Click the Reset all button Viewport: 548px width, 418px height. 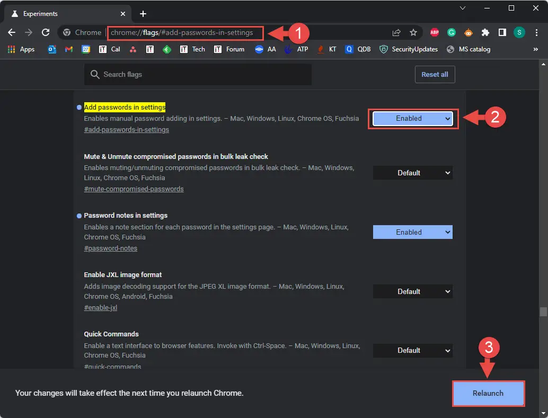click(435, 75)
